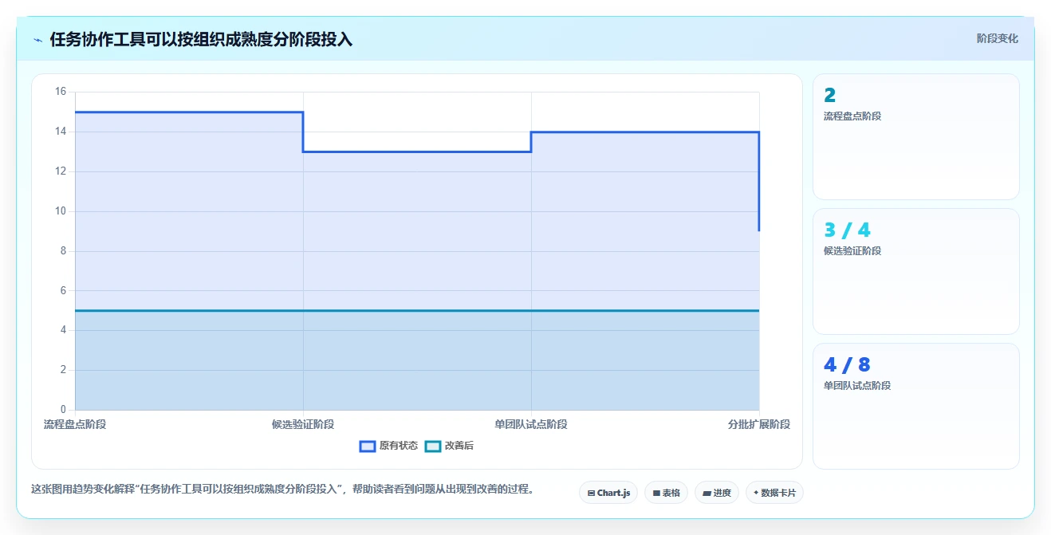Click the value 4 / 8
The height and width of the screenshot is (535, 1051).
[x=847, y=365]
